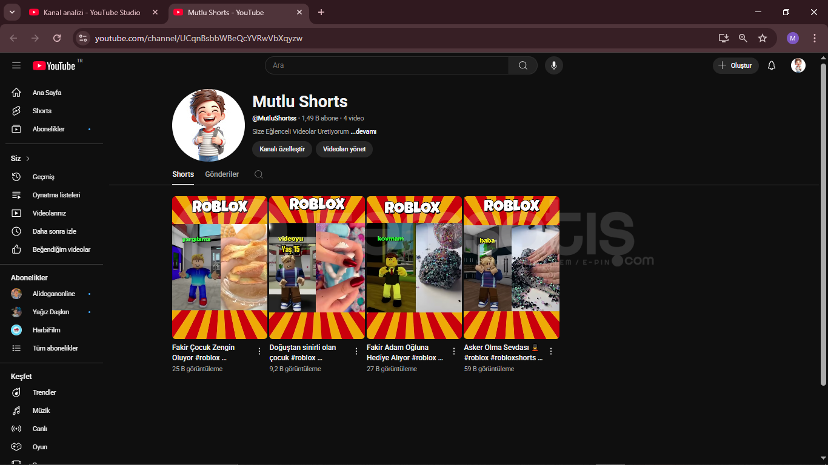Open options menu for Asker Olma video
The image size is (828, 465).
[551, 351]
